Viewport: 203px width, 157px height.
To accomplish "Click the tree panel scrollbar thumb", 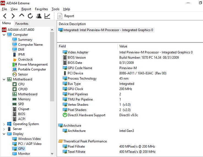I will [52, 67].
